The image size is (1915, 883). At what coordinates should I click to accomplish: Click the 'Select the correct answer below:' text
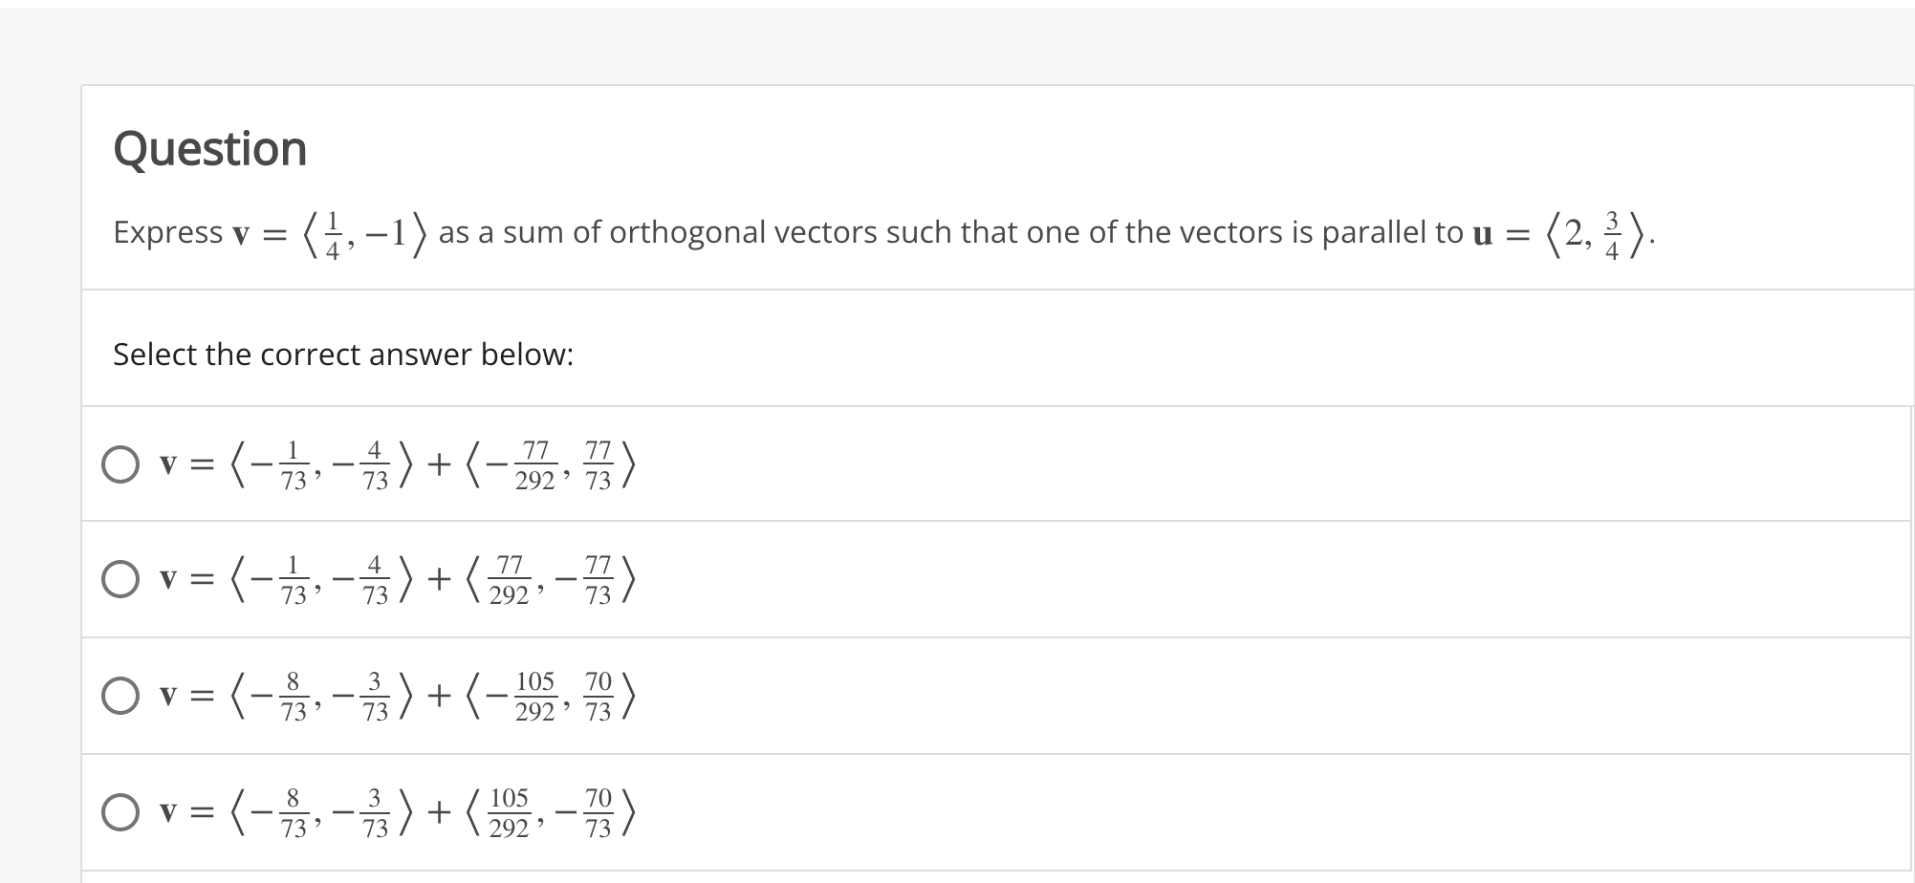pos(343,355)
